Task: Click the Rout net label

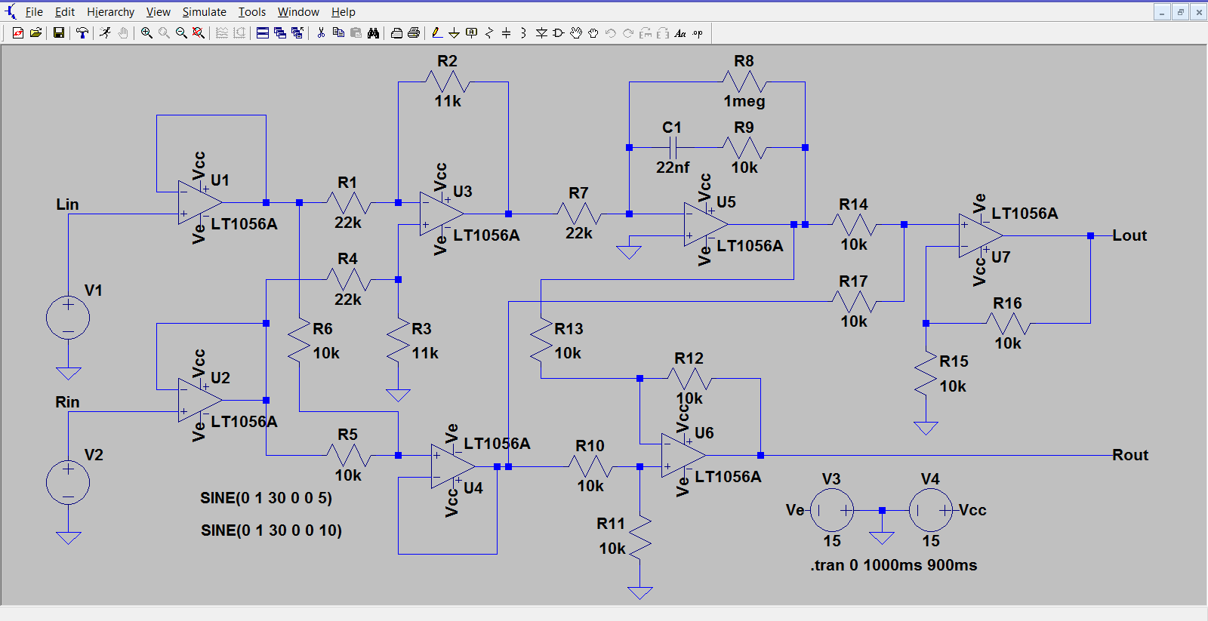Action: (1130, 455)
